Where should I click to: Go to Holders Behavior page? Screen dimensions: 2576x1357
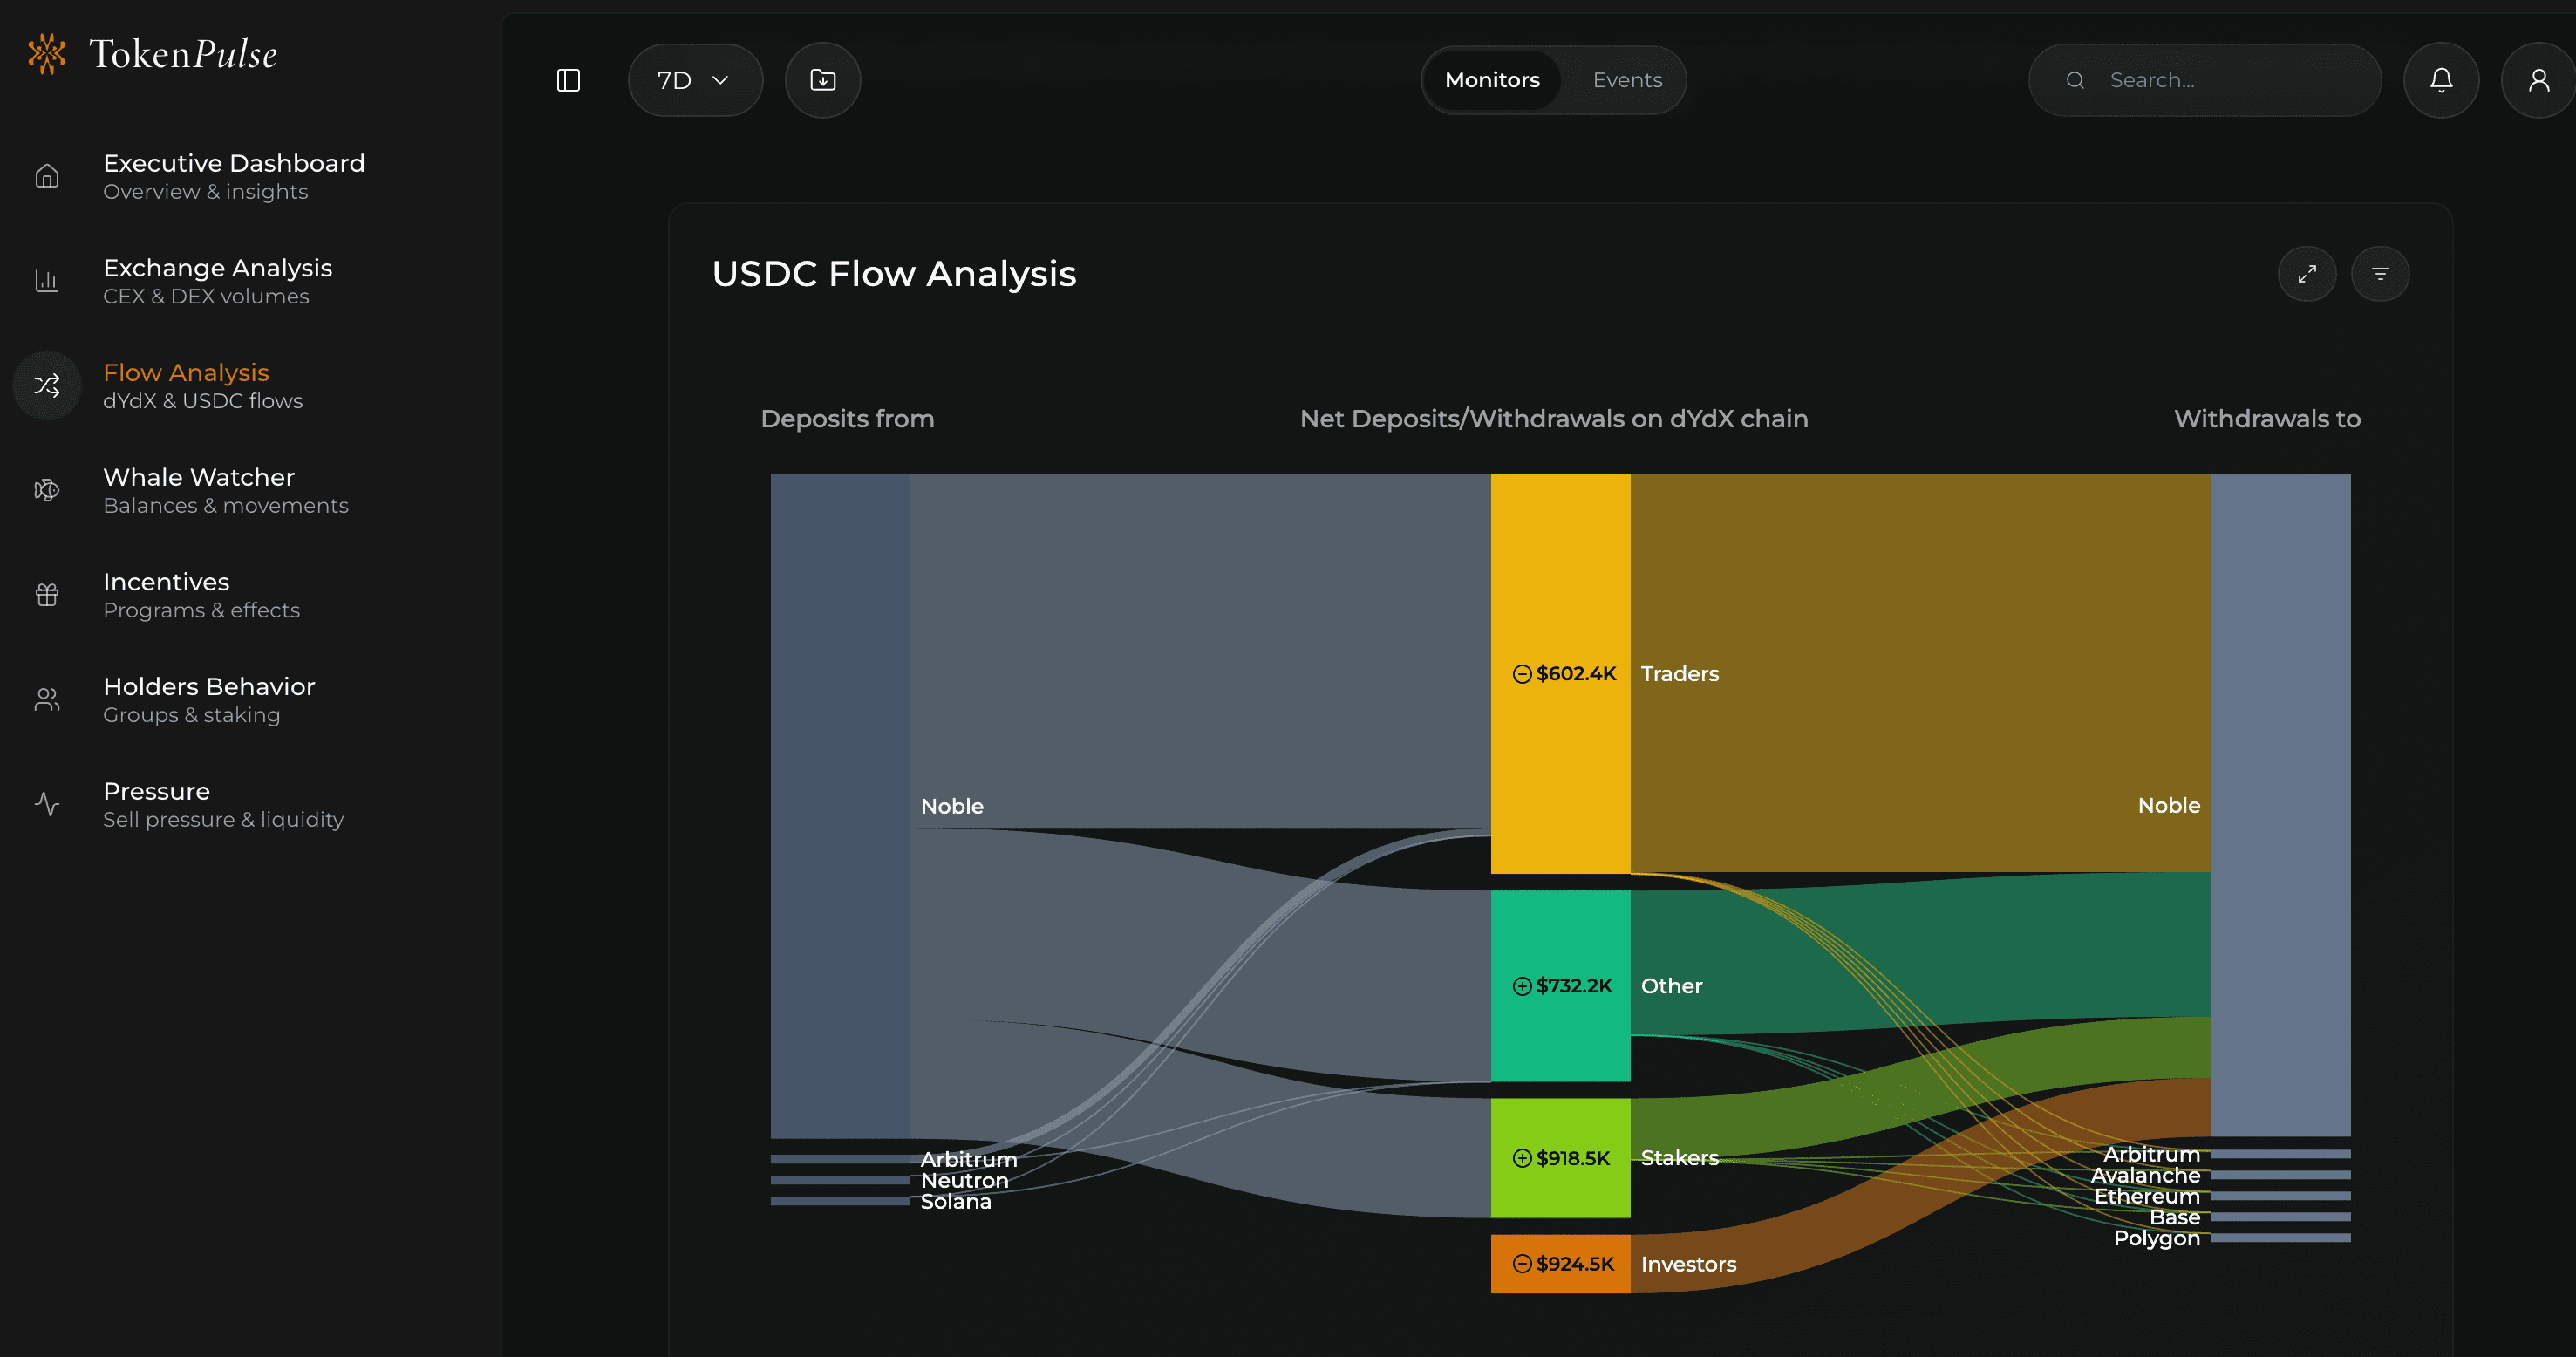(208, 699)
